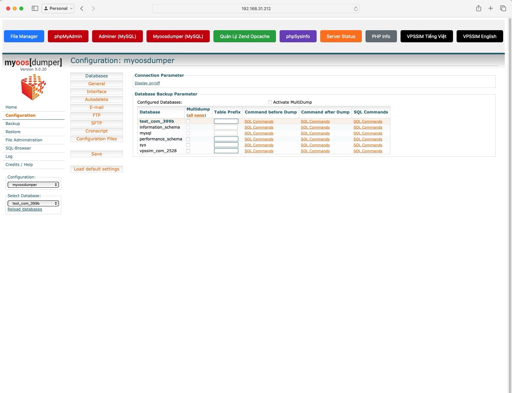
Task: Check Multidump for performance_schema
Action: coord(188,139)
